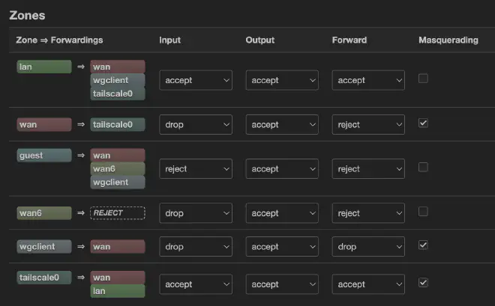Check the wan6 zone masquerading box

click(423, 212)
